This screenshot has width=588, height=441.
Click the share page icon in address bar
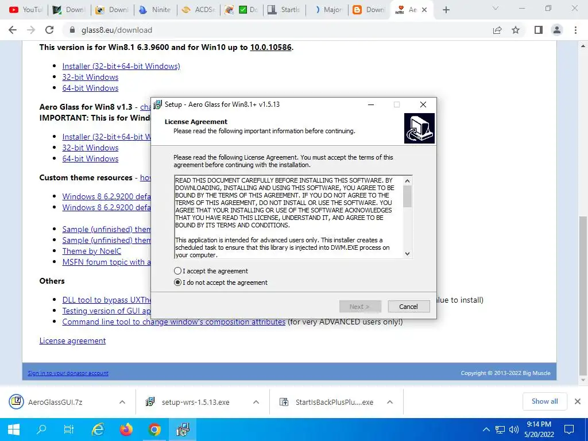pos(497,30)
